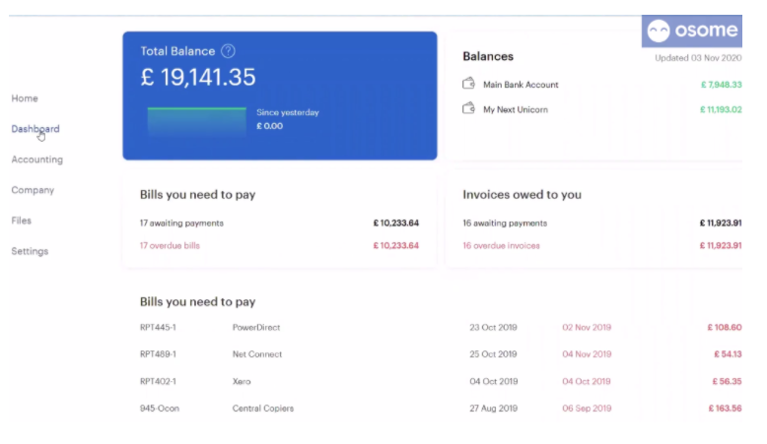Image resolution: width=767 pixels, height=444 pixels.
Task: Open the Home menu item
Action: (25, 98)
